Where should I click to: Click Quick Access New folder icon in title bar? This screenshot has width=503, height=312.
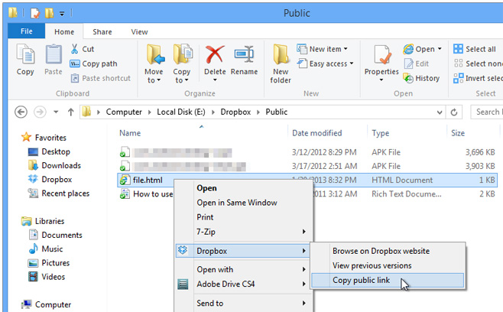(49, 13)
